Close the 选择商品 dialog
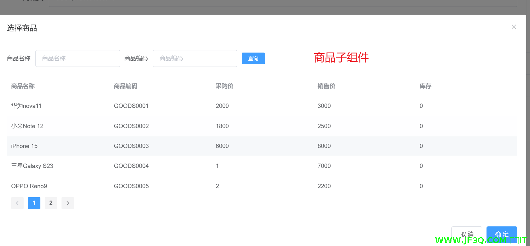 [x=514, y=27]
